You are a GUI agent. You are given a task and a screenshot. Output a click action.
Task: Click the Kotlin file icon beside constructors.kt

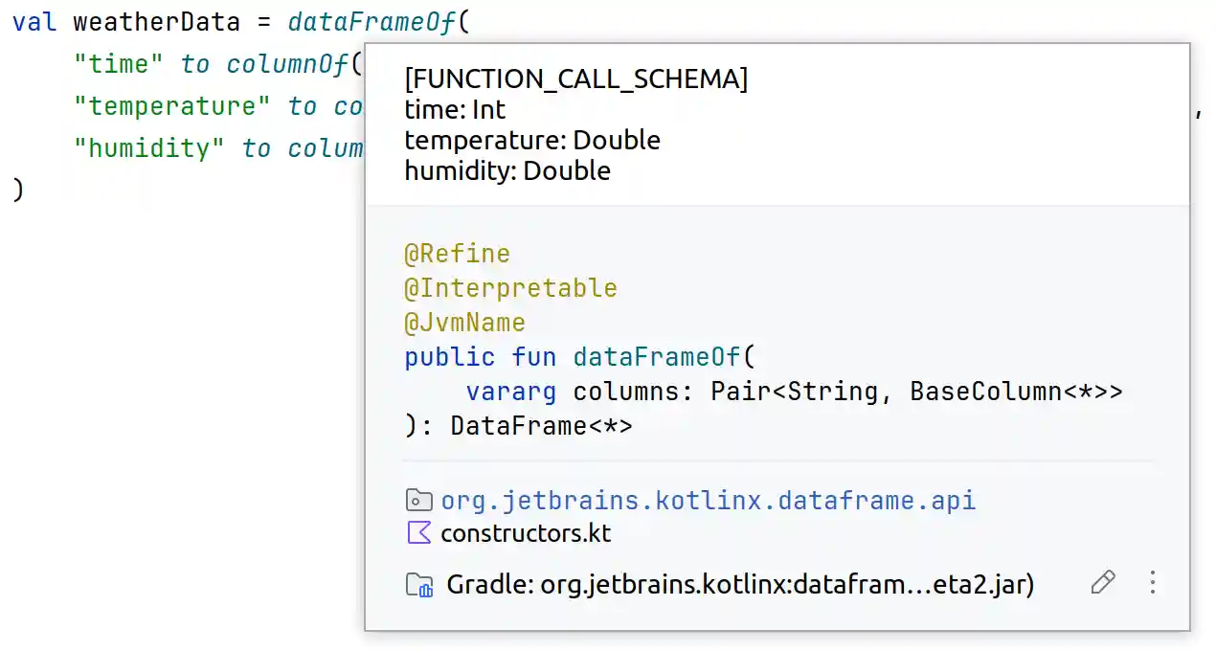pyautogui.click(x=418, y=533)
